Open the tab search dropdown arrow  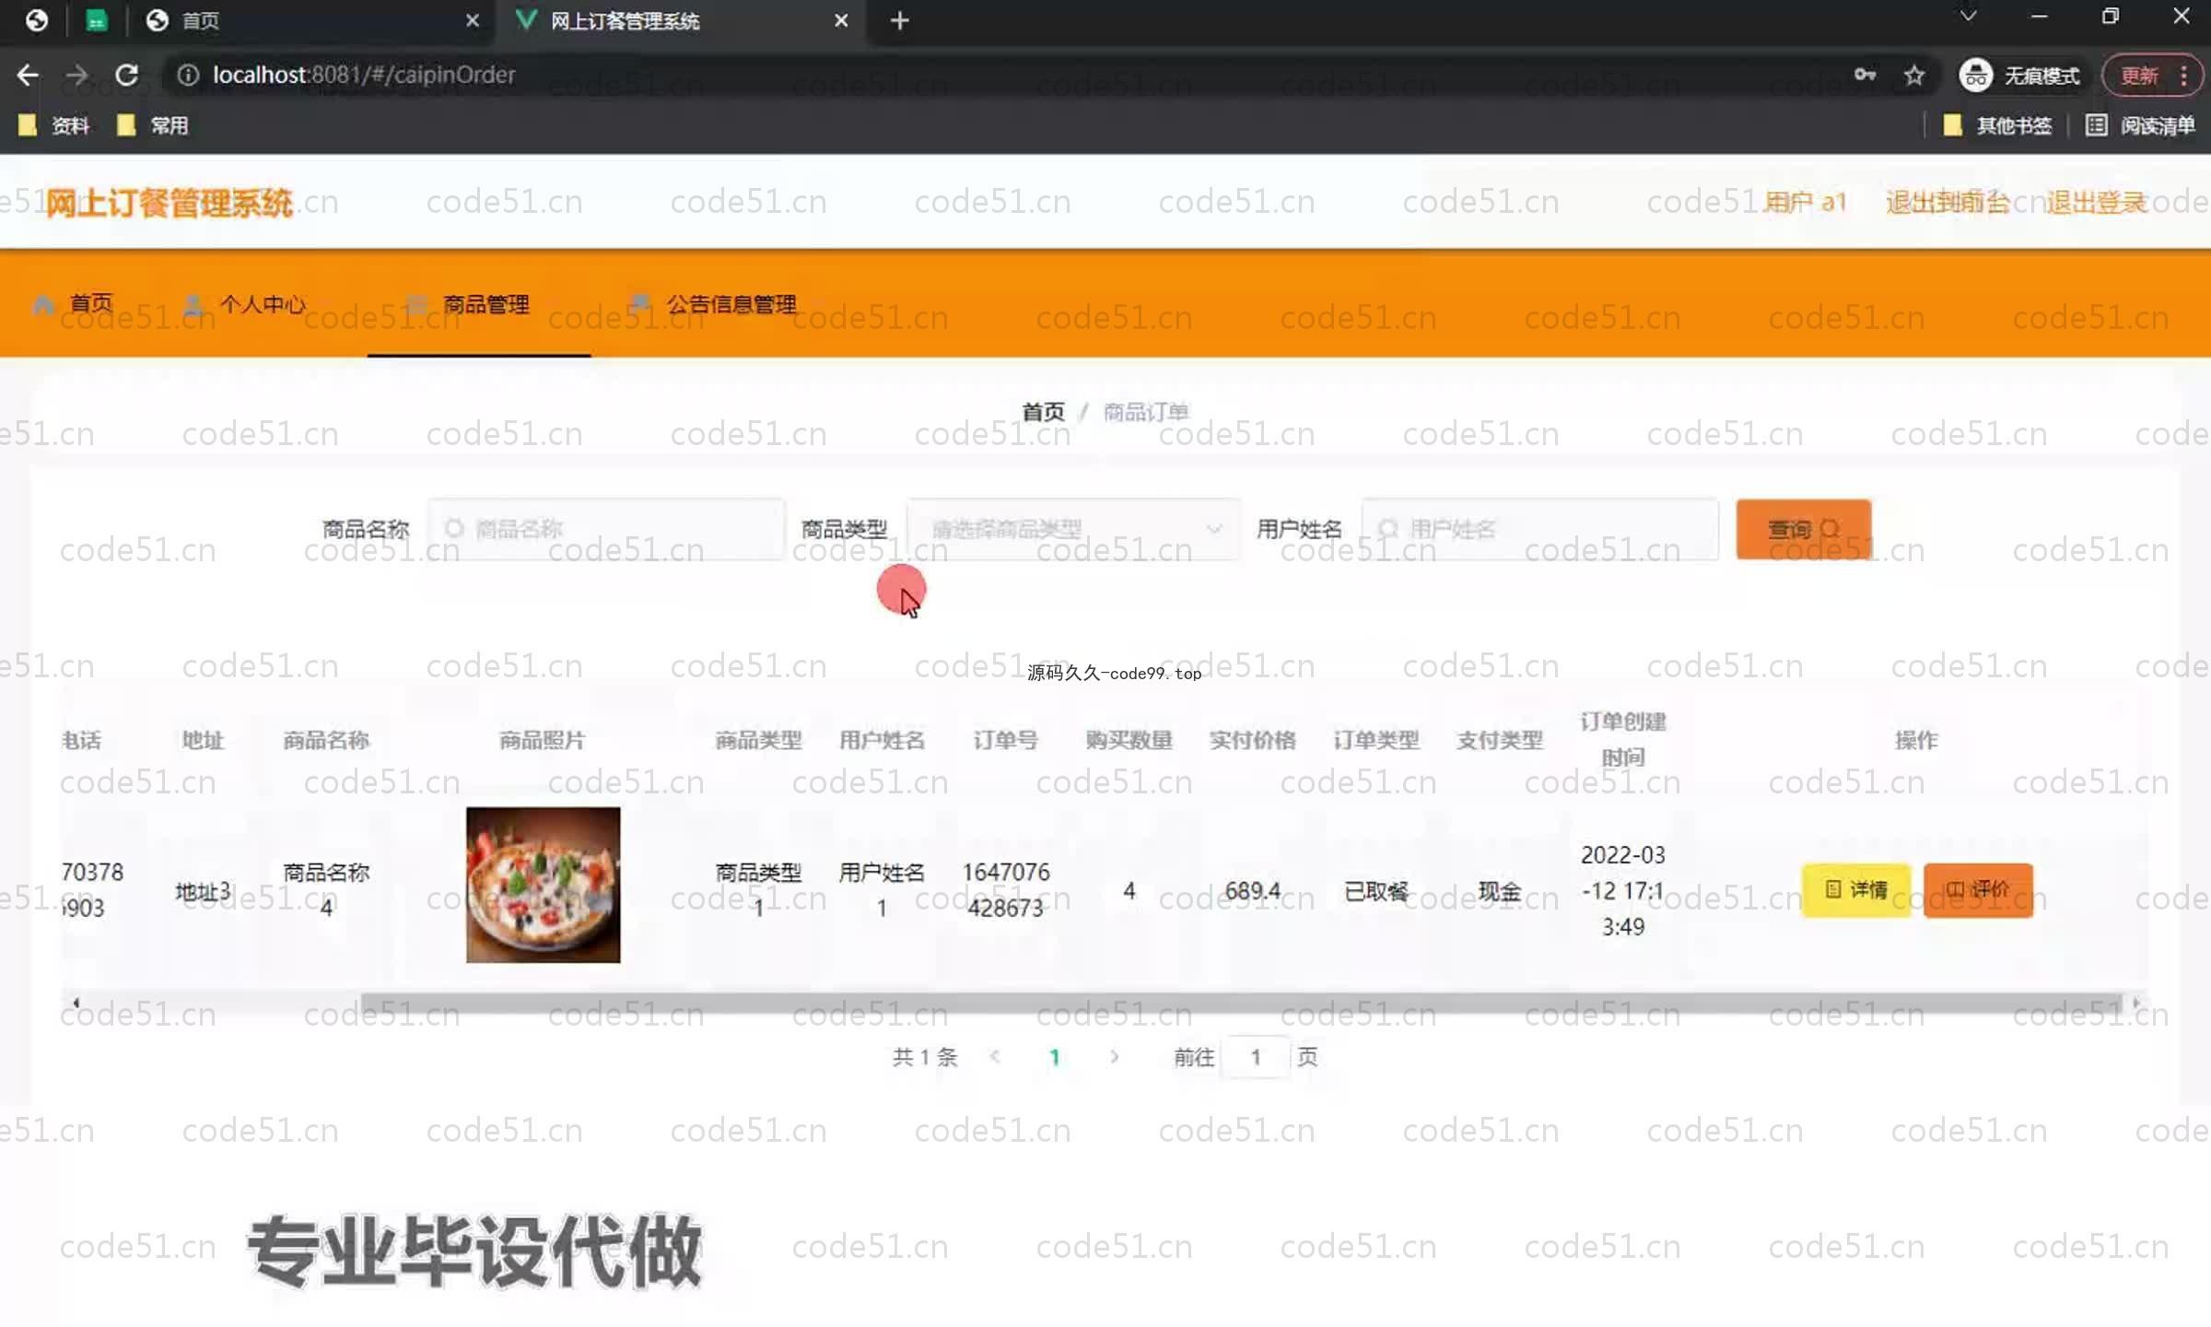[x=1968, y=17]
